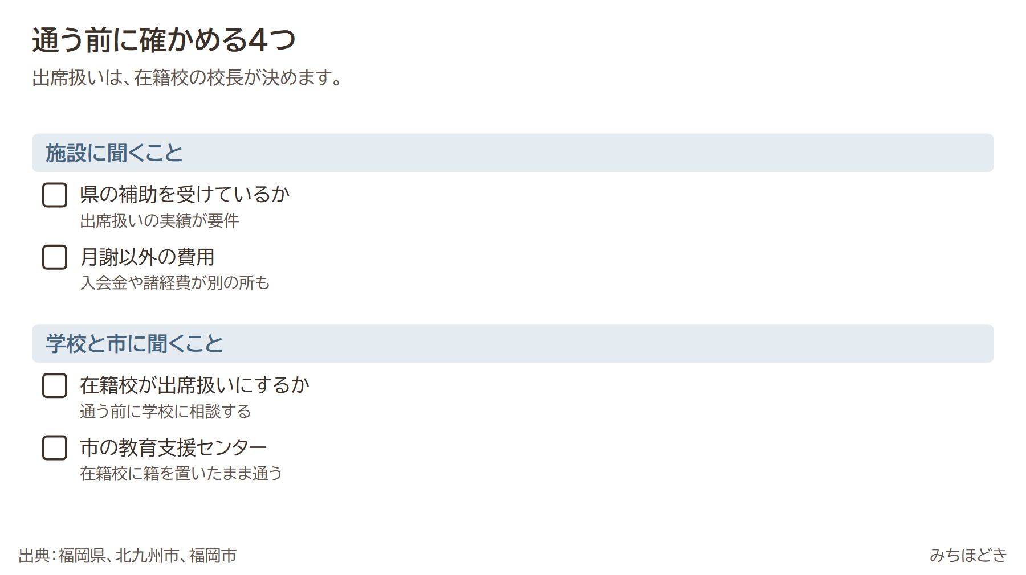Click the title 通う前に確かめる4つ
1026x575 pixels.
[x=164, y=40]
